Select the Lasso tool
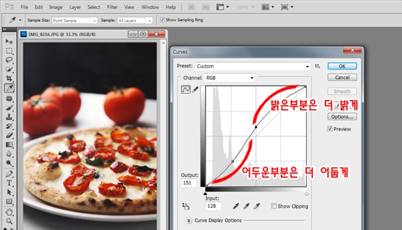This screenshot has height=230, width=402. pos(9,60)
